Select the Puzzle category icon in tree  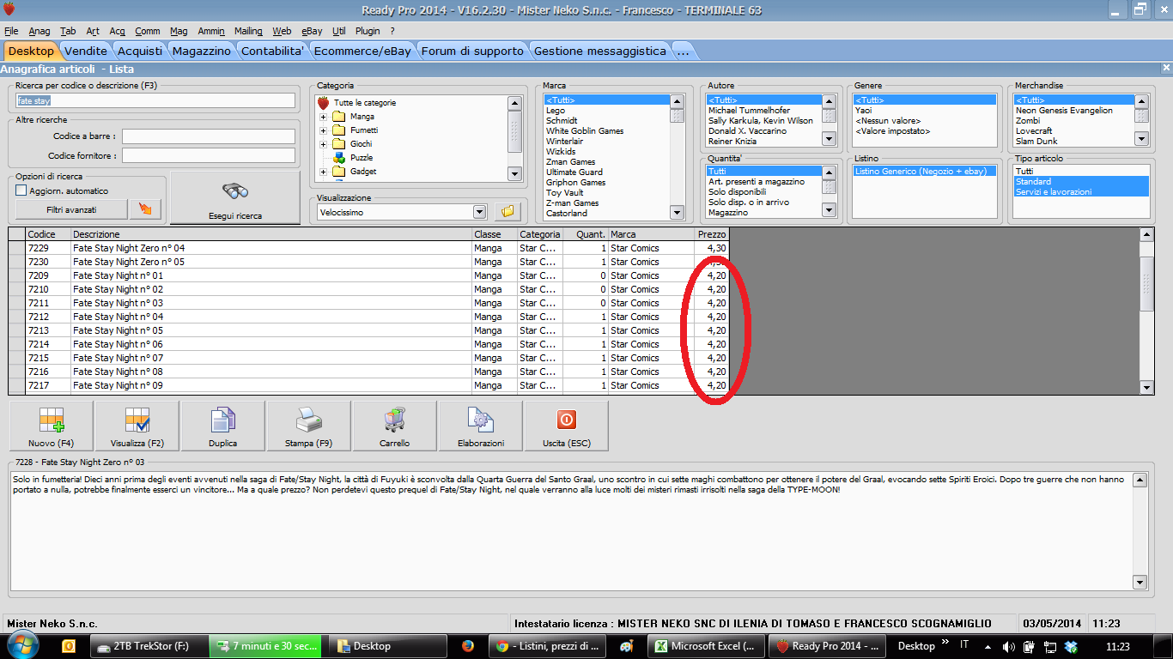tap(338, 158)
